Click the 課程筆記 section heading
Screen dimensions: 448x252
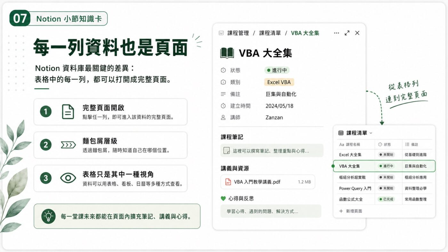232,137
